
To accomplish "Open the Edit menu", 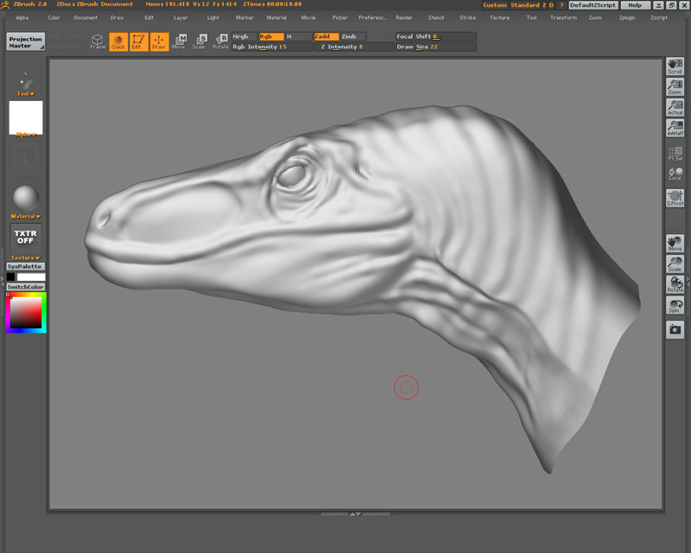I will (149, 17).
